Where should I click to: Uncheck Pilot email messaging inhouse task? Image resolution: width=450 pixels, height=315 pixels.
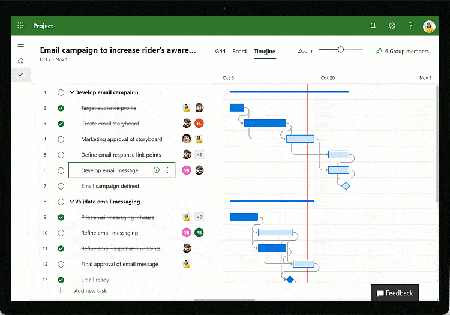[x=61, y=217]
